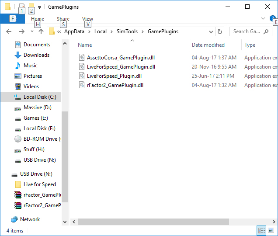Open the Help question mark icon

(x=272, y=18)
